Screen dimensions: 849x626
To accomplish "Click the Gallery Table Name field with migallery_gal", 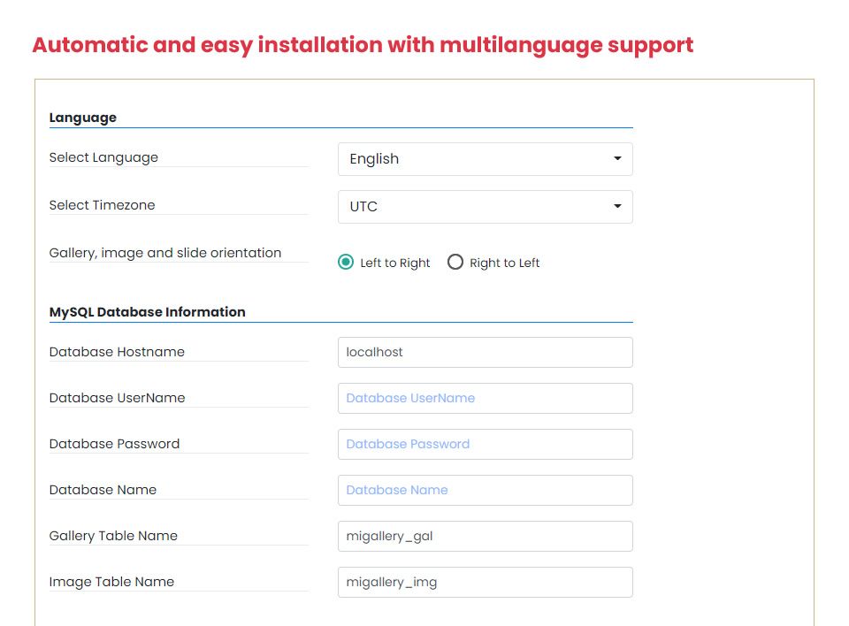I will point(485,536).
